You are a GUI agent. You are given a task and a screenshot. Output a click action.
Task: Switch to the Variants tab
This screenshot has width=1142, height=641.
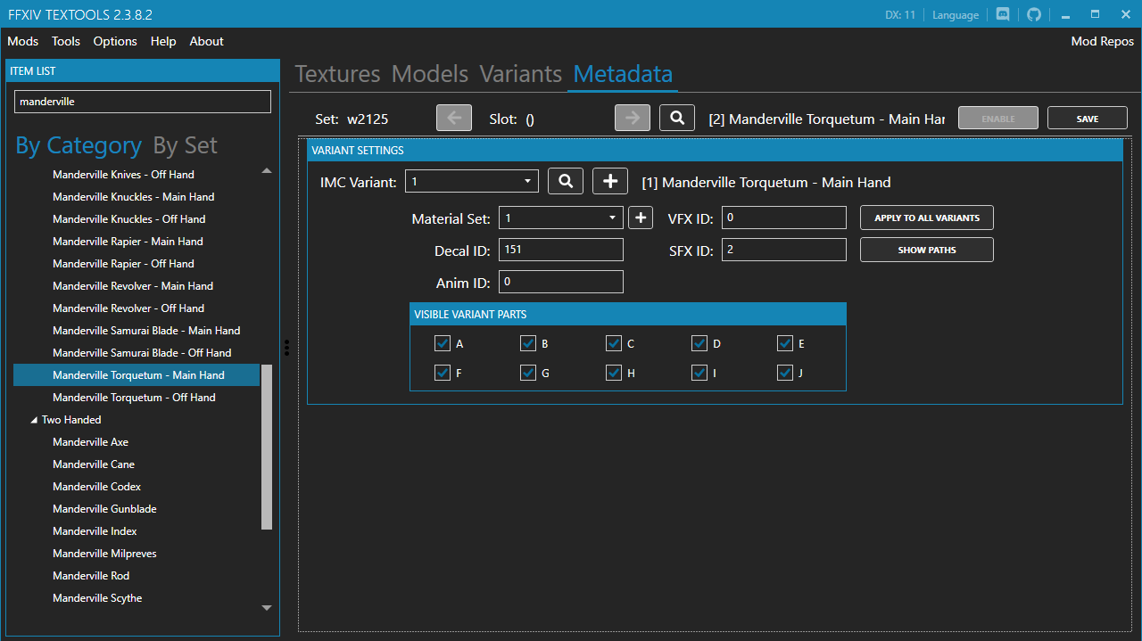coord(521,74)
